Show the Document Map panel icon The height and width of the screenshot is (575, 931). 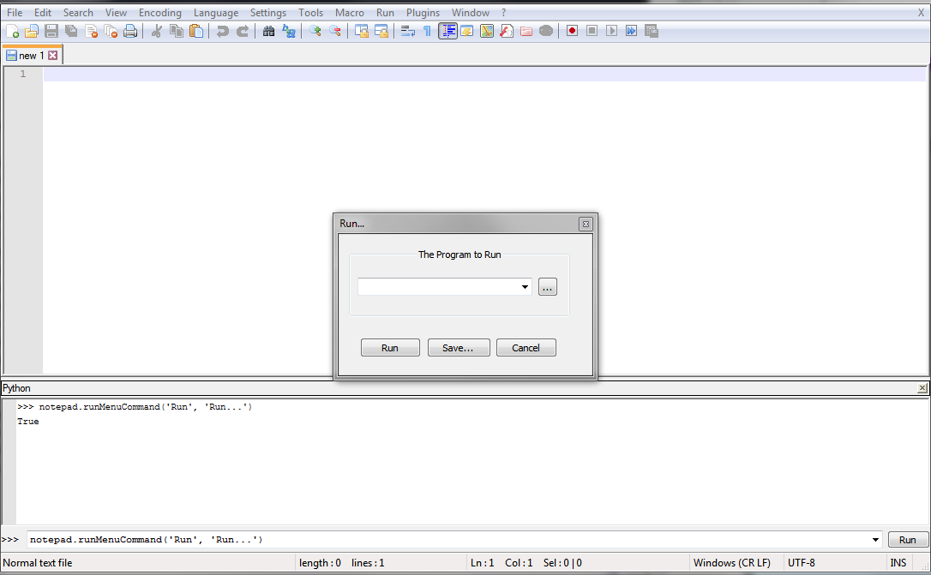tap(487, 32)
